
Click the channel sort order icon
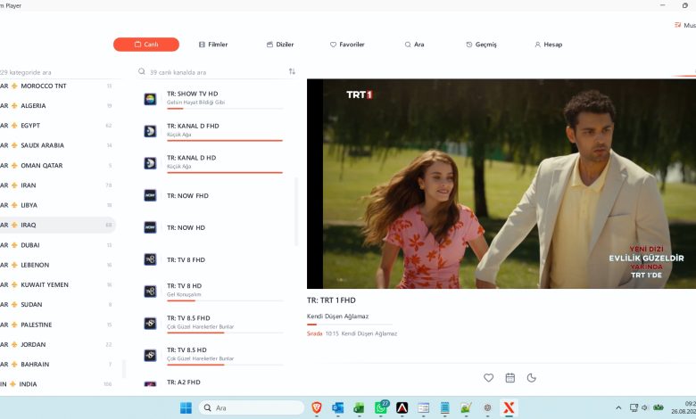click(x=292, y=71)
